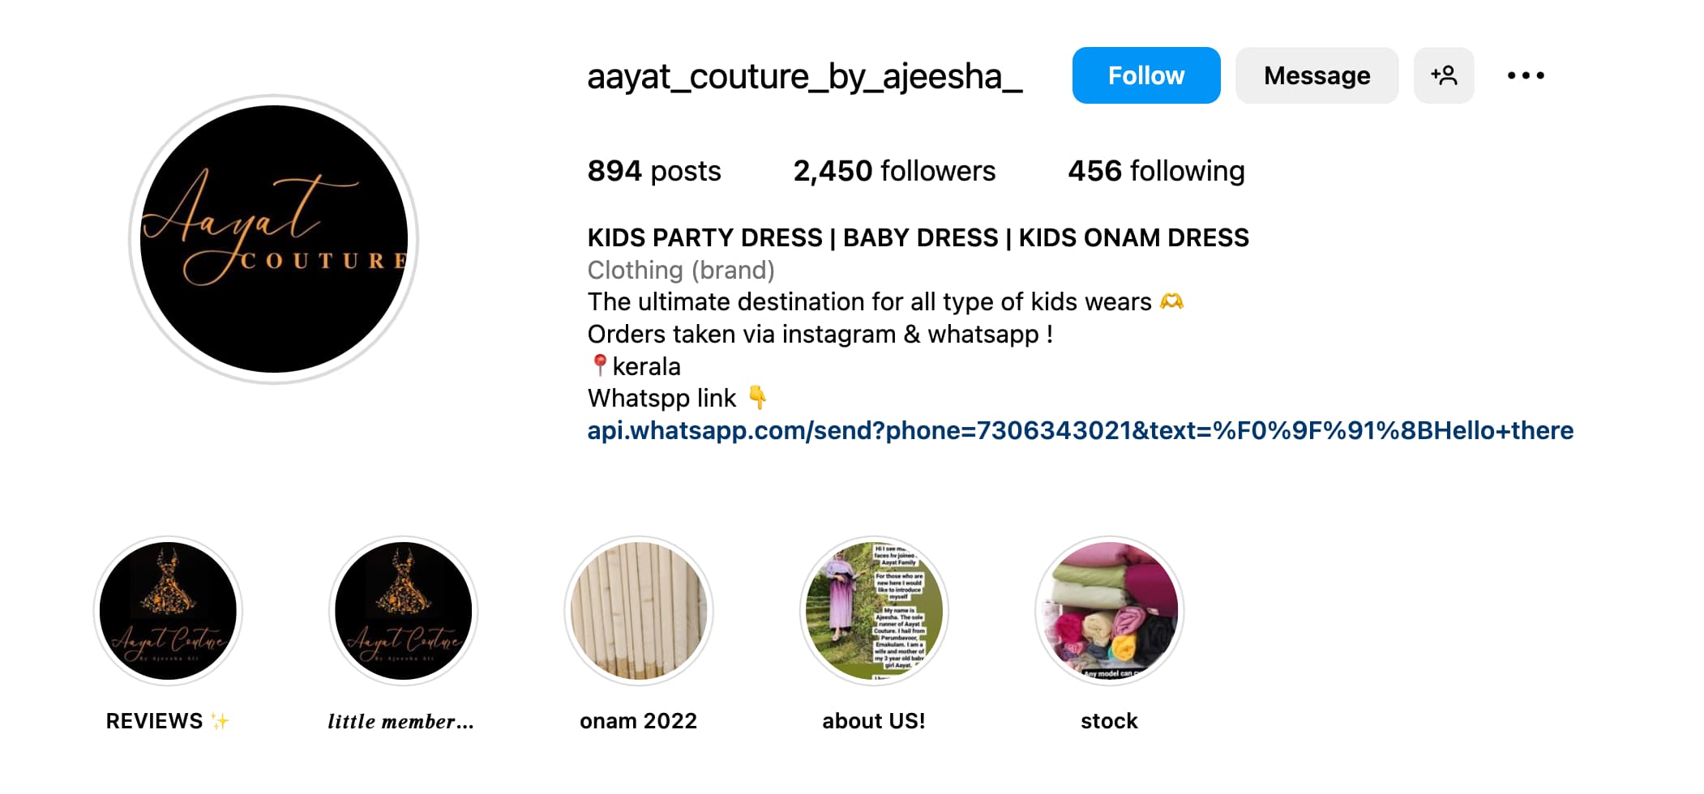Open Message to contact the account
The width and height of the screenshot is (1704, 794).
(1317, 75)
